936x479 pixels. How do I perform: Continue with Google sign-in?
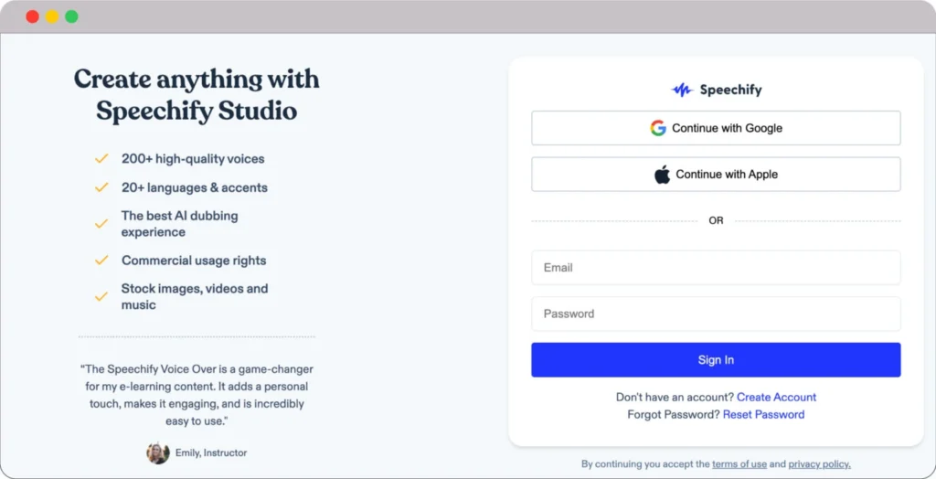(716, 128)
